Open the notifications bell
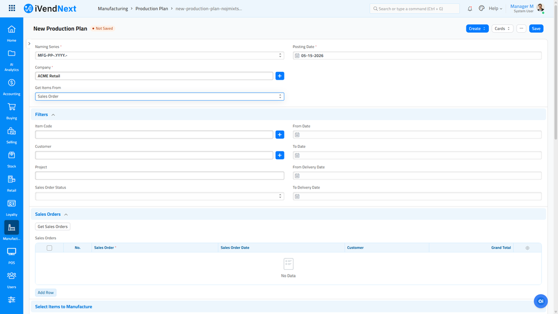This screenshot has height=314, width=558. click(470, 9)
